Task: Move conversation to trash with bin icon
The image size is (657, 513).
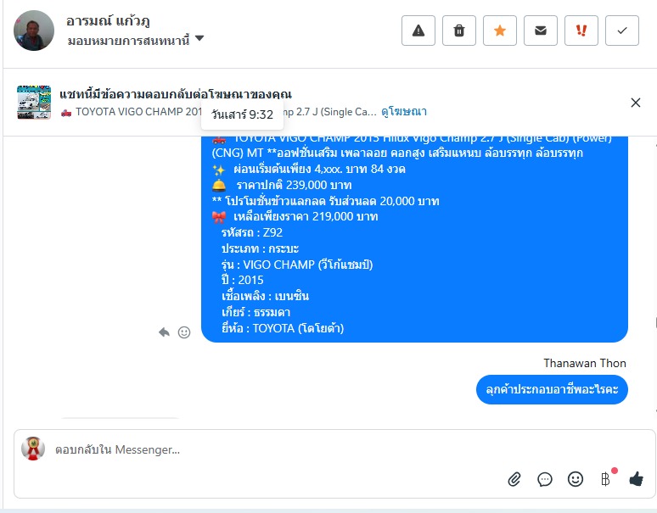Action: tap(459, 31)
